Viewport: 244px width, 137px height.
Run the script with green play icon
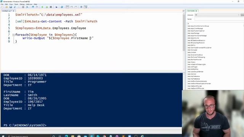point(42,7)
